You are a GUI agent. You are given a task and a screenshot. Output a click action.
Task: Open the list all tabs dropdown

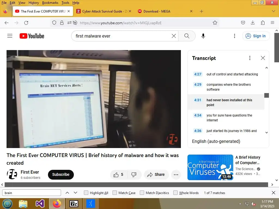click(x=274, y=11)
